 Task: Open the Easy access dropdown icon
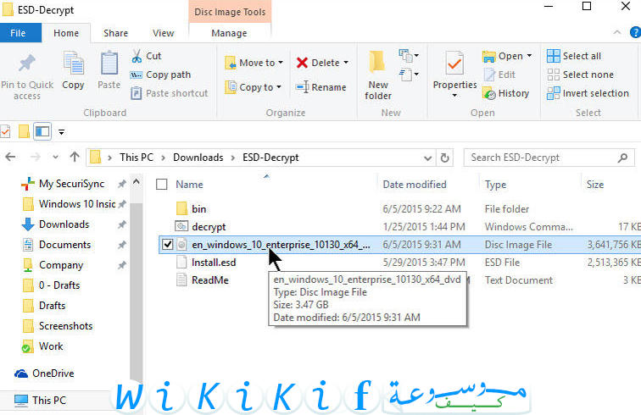pos(409,75)
